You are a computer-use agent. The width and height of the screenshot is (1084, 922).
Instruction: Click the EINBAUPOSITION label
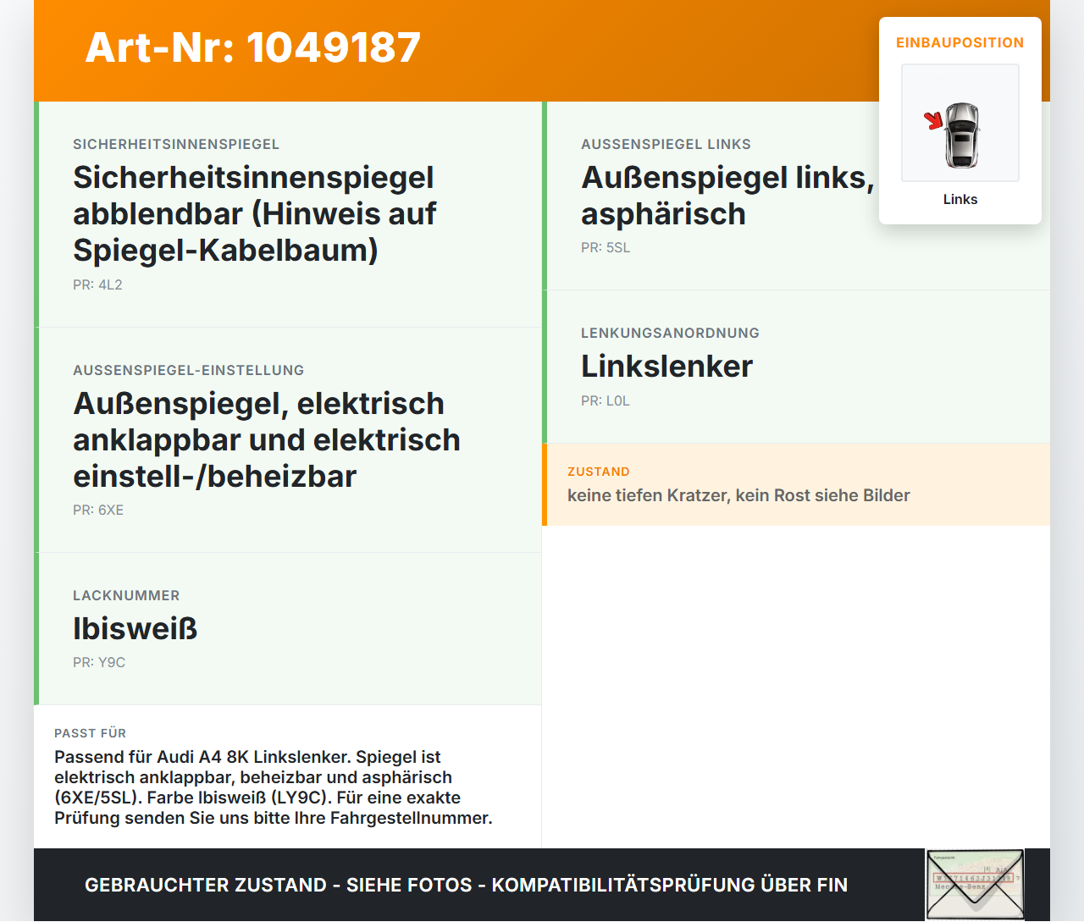pyautogui.click(x=960, y=42)
